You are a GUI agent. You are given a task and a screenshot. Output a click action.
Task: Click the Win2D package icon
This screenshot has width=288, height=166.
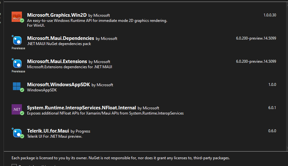coord(17,17)
